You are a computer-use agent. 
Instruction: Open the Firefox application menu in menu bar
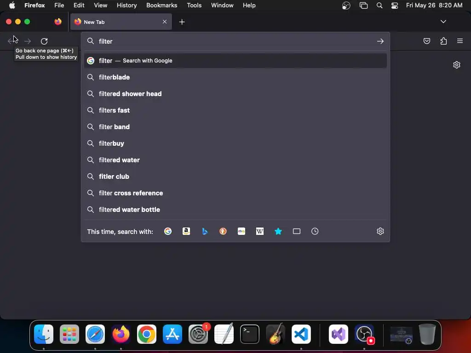(34, 6)
